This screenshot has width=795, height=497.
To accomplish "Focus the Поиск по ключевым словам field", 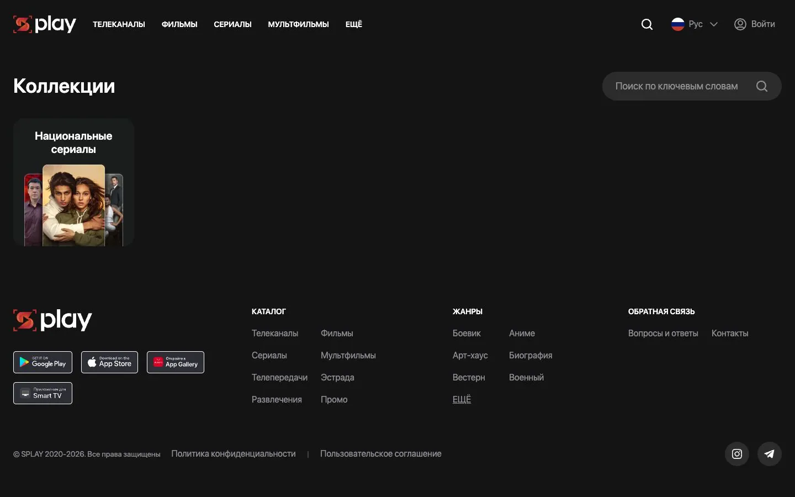I will (692, 86).
